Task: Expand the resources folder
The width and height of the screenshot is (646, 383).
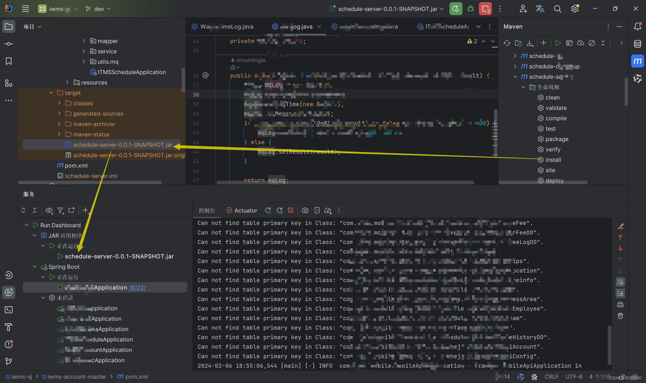Action: point(67,82)
